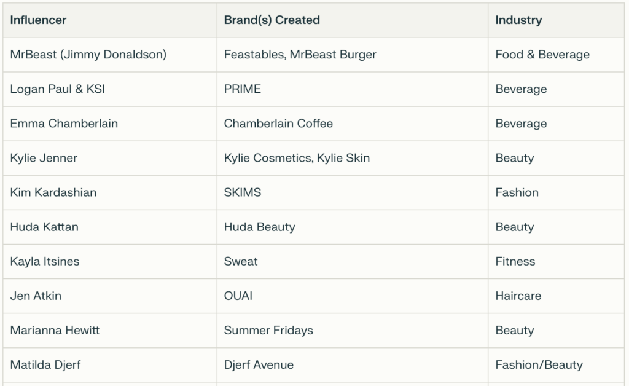The image size is (629, 386).
Task: Click the Industry column header
Action: click(518, 20)
